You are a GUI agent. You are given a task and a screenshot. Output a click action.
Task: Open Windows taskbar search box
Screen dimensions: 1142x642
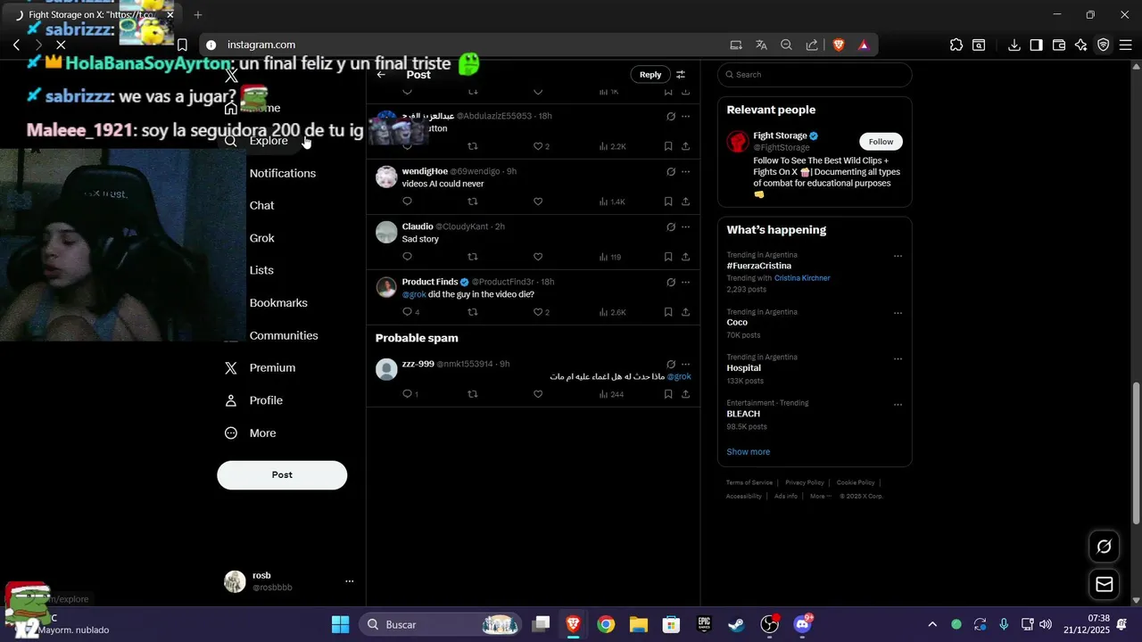(442, 624)
